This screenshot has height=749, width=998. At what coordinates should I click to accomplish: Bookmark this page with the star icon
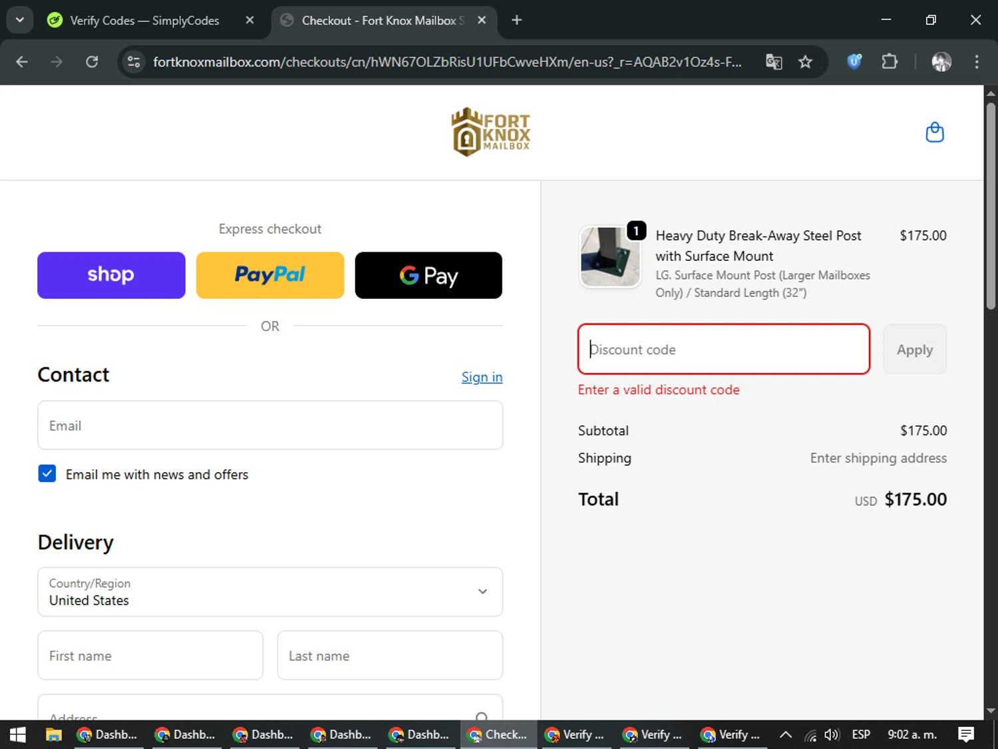coord(805,62)
